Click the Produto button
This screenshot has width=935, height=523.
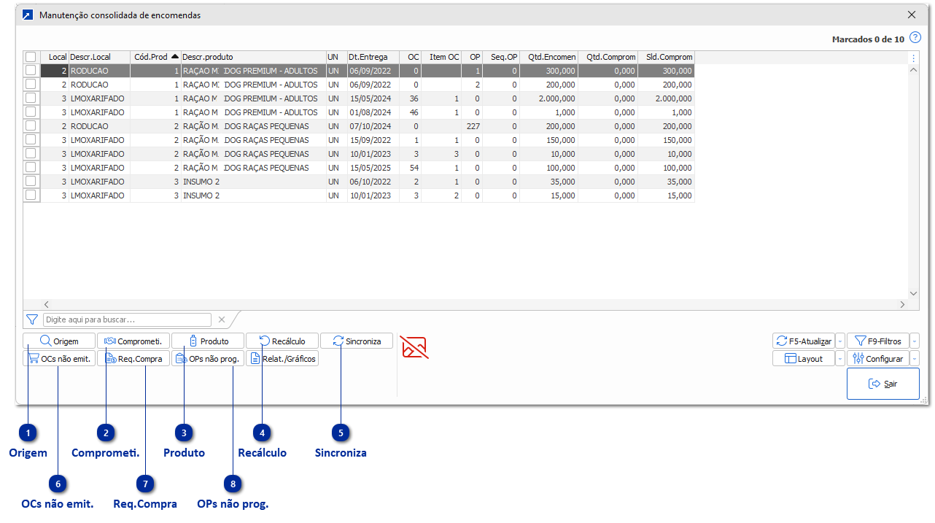click(208, 341)
